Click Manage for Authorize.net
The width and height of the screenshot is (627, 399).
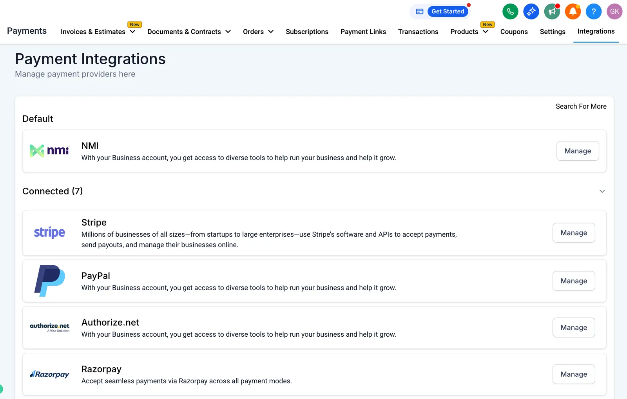click(x=574, y=328)
